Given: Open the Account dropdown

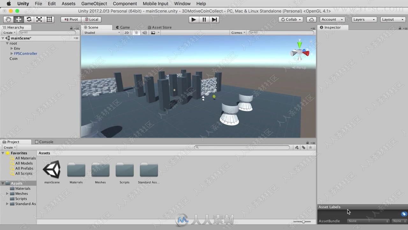Looking at the screenshot, I should pyautogui.click(x=332, y=19).
